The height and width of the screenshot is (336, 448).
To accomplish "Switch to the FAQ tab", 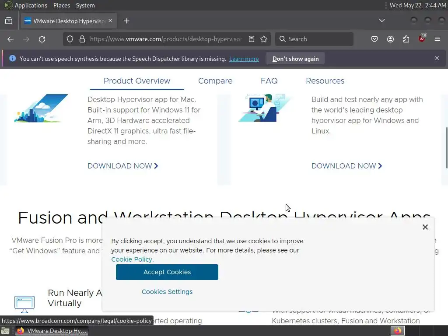I will (269, 81).
